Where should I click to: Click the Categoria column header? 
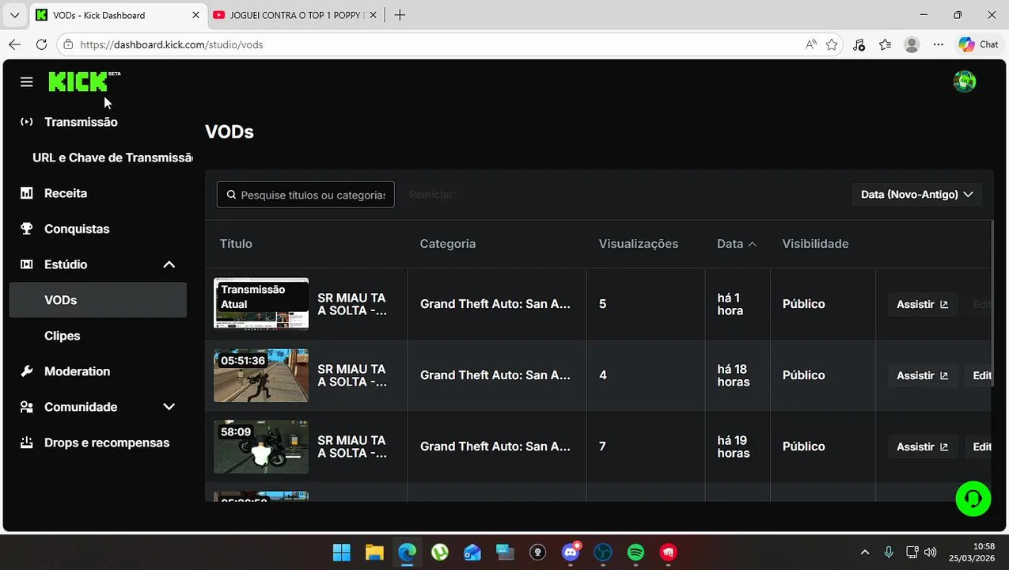click(x=447, y=244)
